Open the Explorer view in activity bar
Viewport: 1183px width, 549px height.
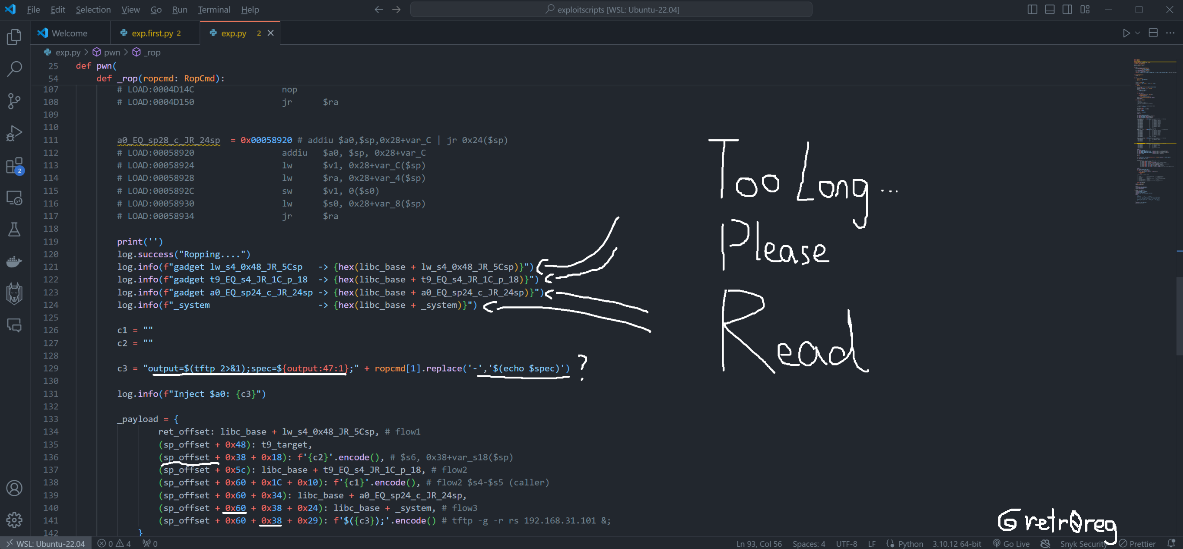[14, 37]
